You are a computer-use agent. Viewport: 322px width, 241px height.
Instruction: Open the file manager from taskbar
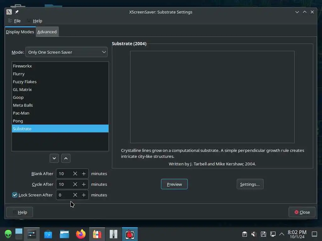64,234
